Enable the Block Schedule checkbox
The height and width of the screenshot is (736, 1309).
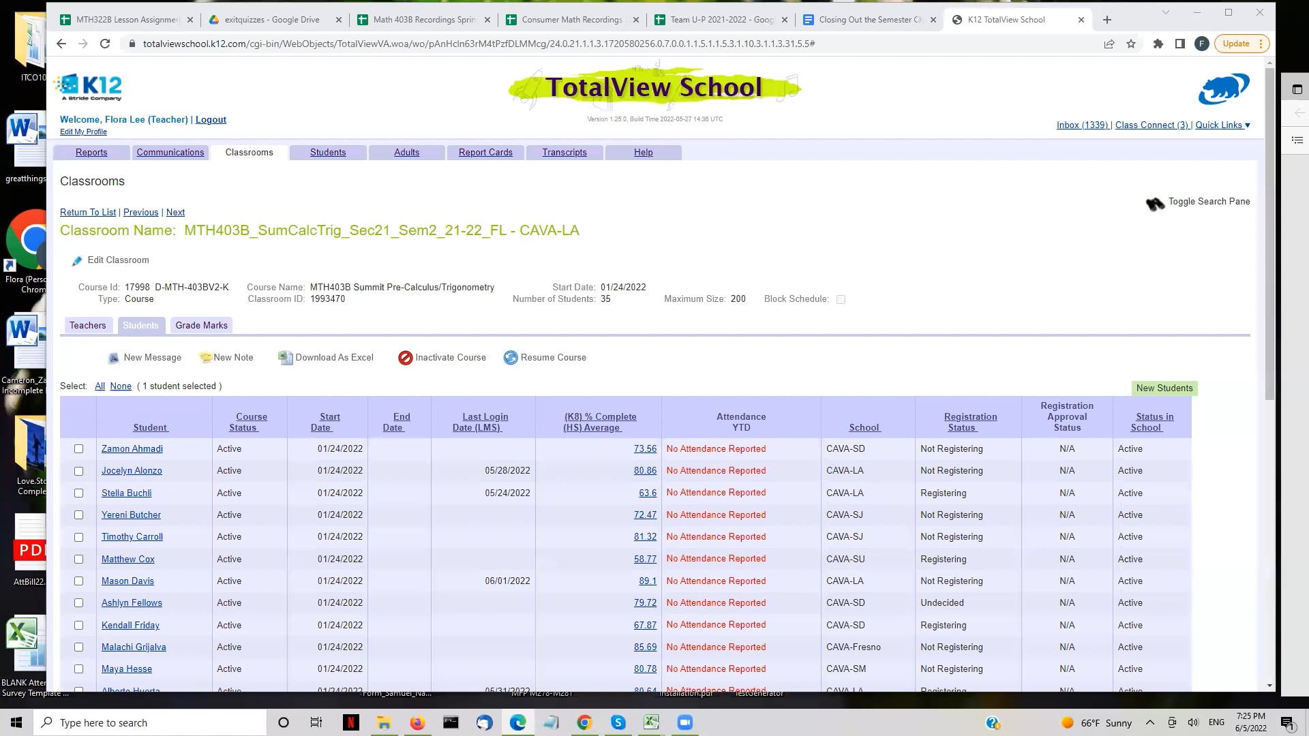click(x=841, y=299)
